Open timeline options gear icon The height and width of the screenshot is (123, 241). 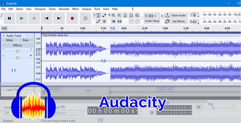5,28
